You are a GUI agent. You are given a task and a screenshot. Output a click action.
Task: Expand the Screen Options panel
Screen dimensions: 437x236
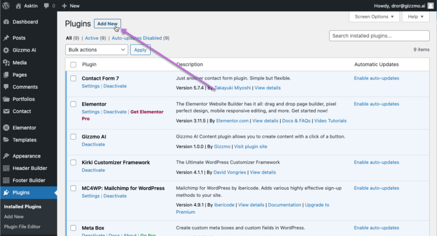[374, 17]
